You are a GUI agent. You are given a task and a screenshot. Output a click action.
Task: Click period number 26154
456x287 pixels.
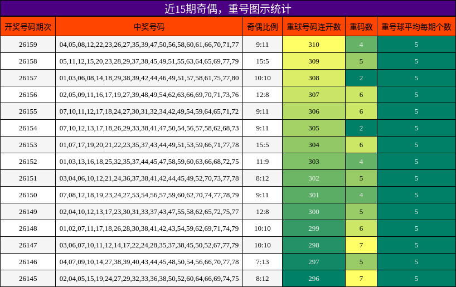(28, 128)
